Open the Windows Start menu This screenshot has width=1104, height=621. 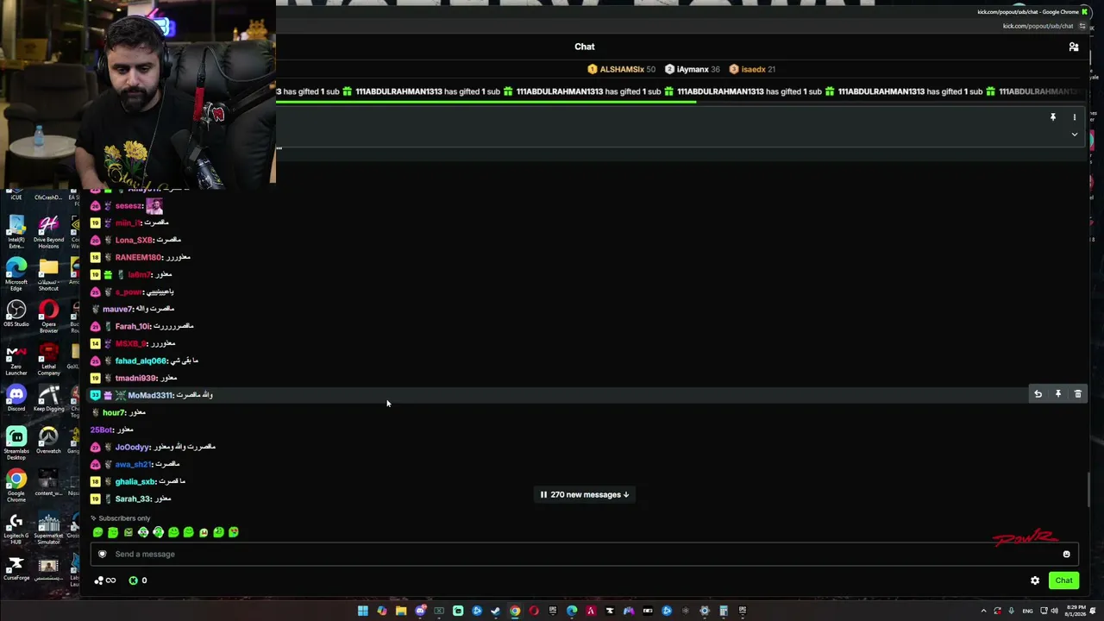[x=363, y=611]
